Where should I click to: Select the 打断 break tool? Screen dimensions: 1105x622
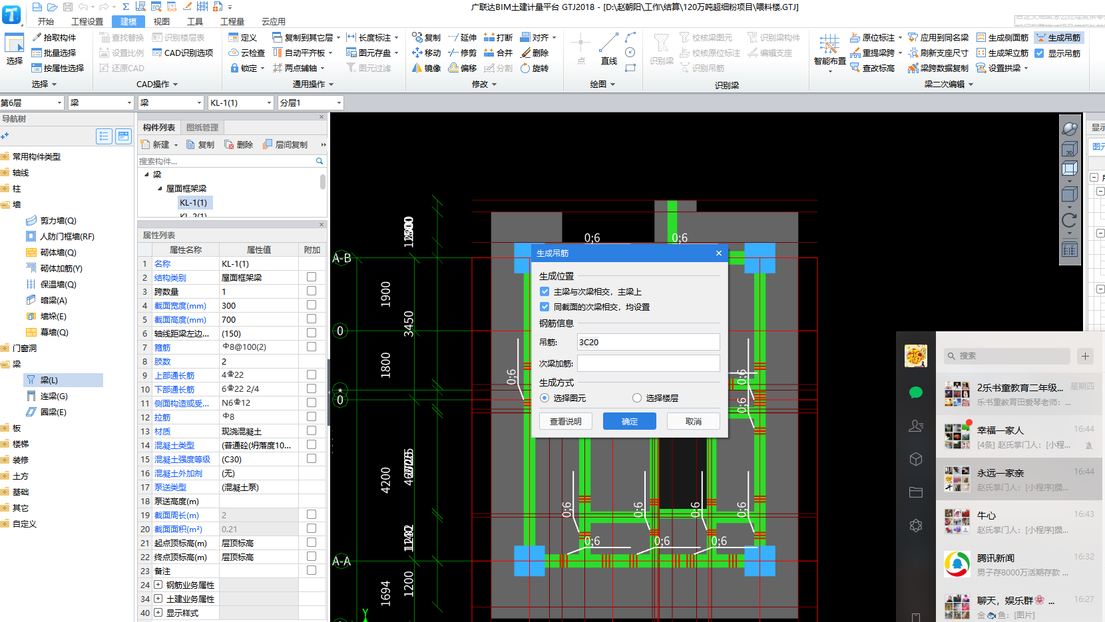[498, 38]
